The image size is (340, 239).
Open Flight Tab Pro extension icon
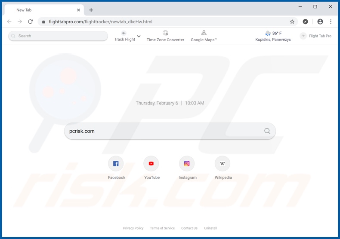[305, 21]
